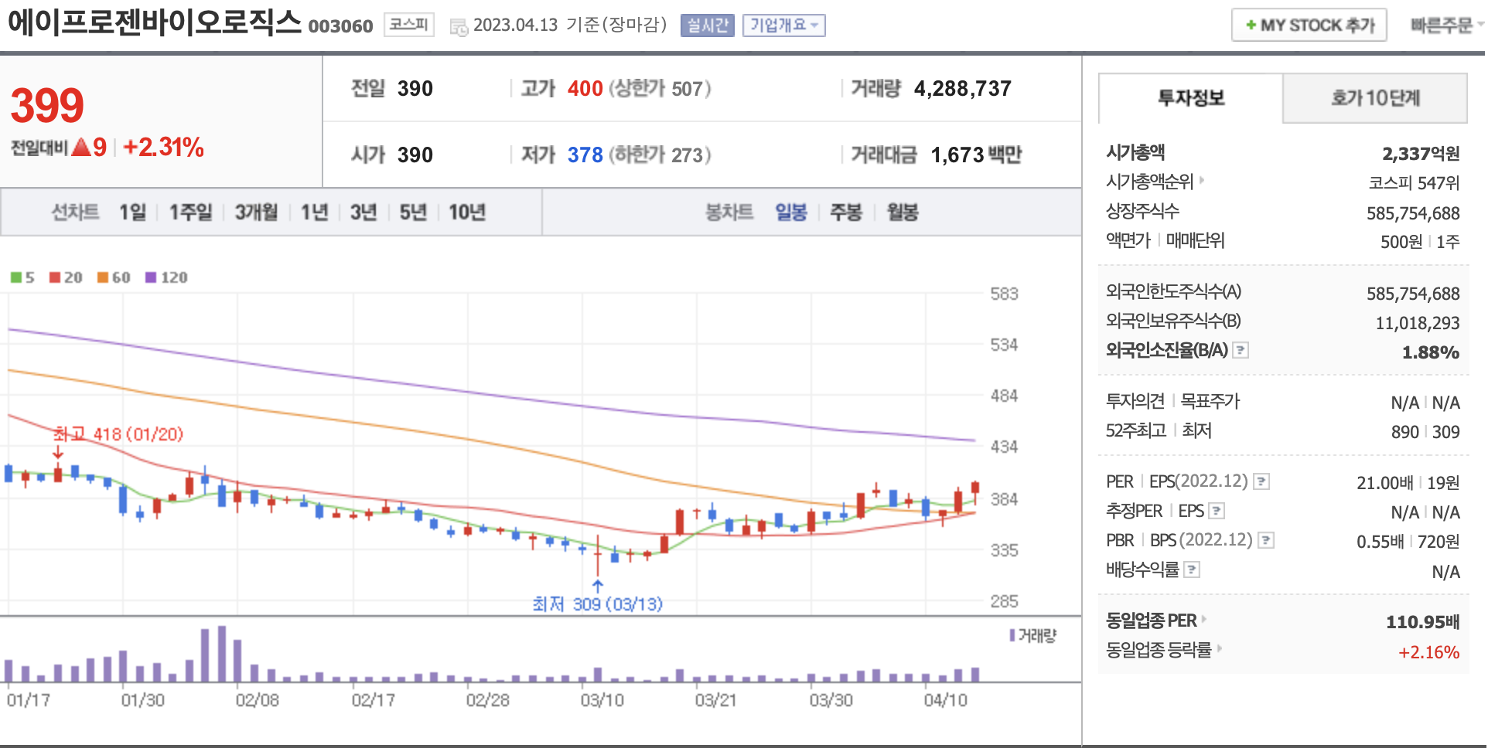
Task: Switch the candle chart to 월봉
Action: pyautogui.click(x=902, y=212)
